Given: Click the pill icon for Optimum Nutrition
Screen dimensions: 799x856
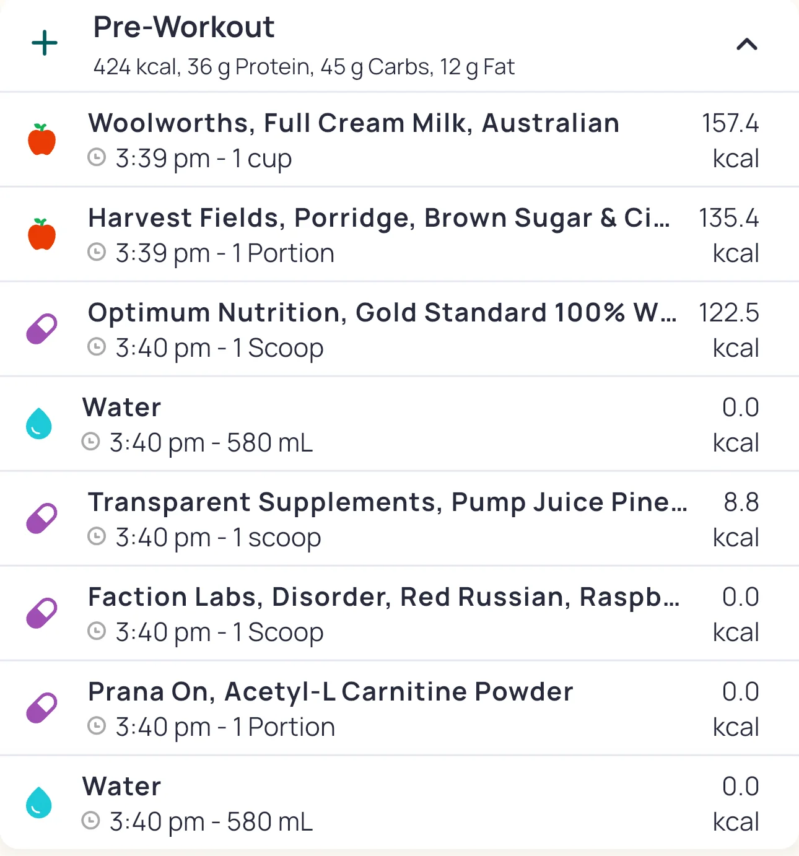Looking at the screenshot, I should coord(41,329).
